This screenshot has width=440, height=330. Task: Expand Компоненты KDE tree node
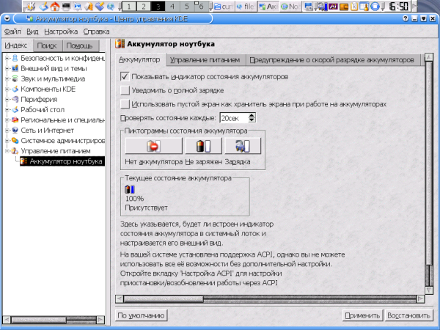pos(7,89)
